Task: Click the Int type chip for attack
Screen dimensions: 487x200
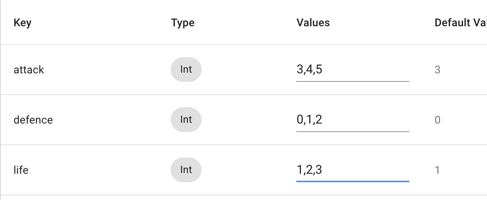Action: tap(186, 69)
